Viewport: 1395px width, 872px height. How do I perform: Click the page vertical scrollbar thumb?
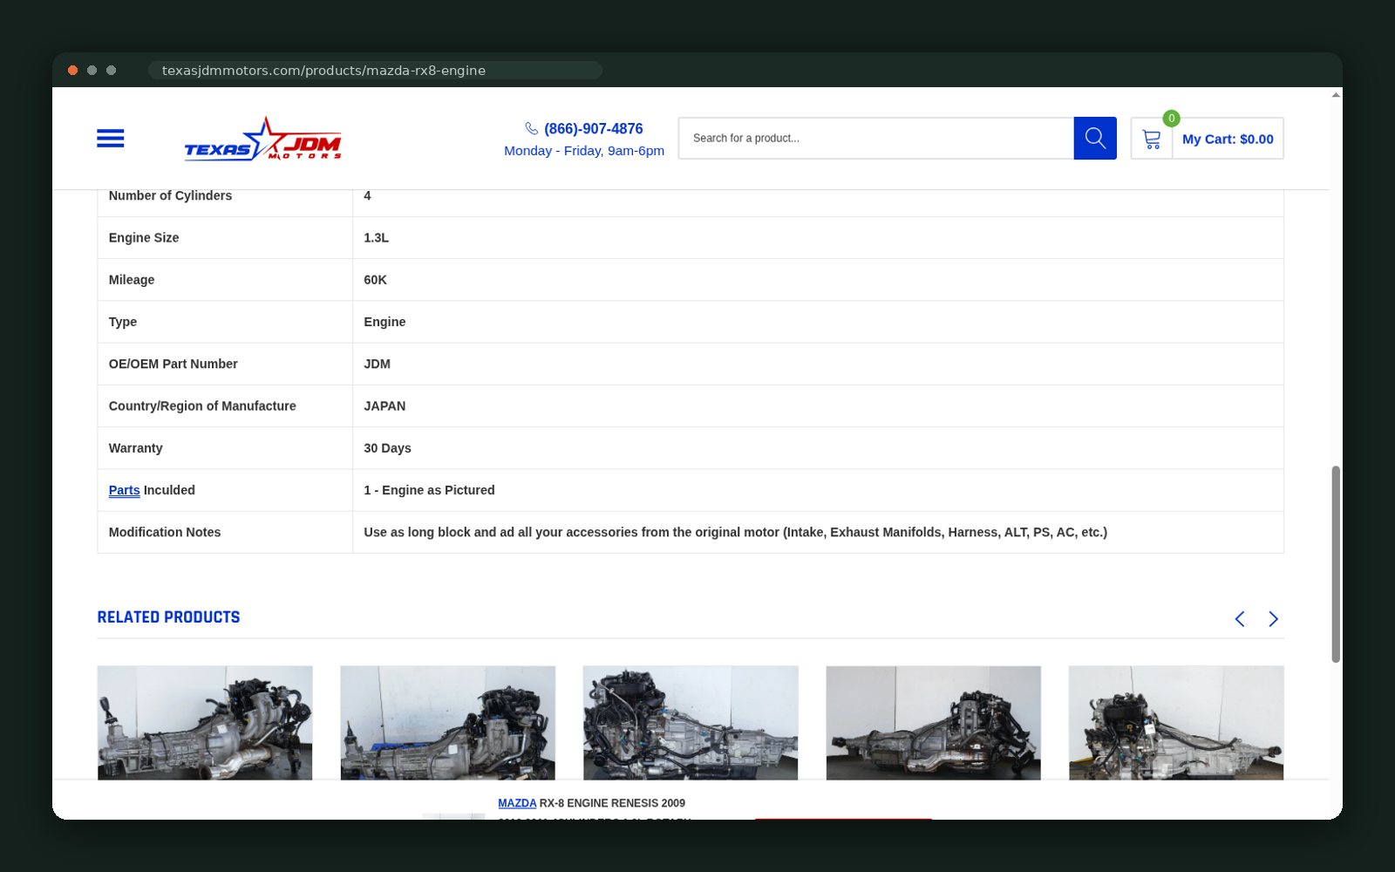1336,564
